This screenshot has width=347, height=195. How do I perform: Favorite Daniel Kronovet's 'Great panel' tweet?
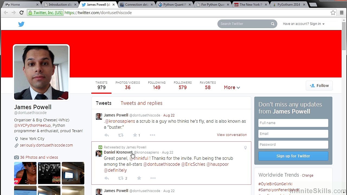coord(139,178)
